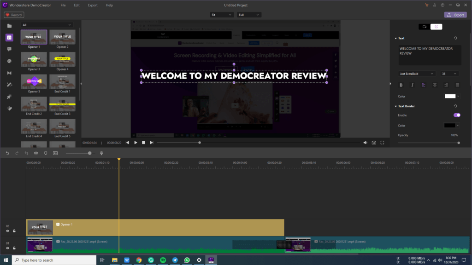This screenshot has width=472, height=265.
Task: Open the media library sidebar icon
Action: 9,26
